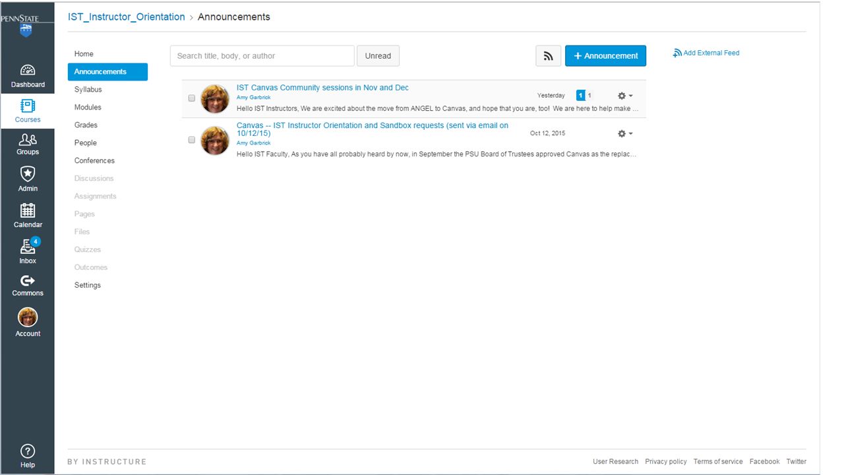
Task: Open Home in course navigation
Action: (84, 54)
